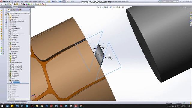Open the Edit menu
The image size is (192, 108).
click(18, 1)
